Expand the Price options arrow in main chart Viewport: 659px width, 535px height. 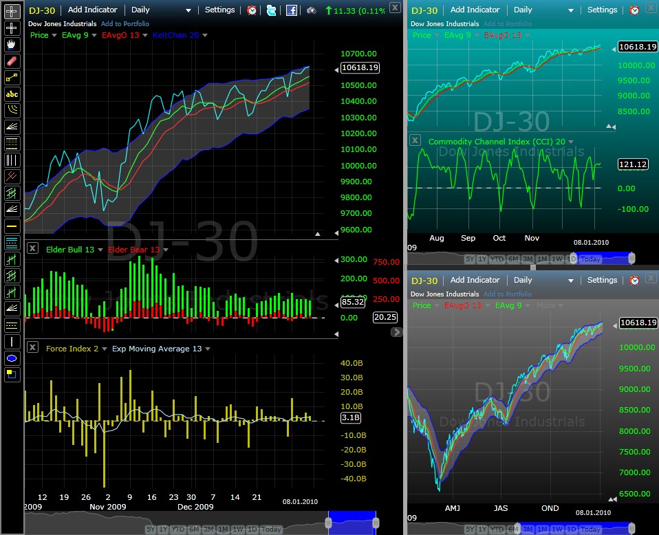coord(54,35)
